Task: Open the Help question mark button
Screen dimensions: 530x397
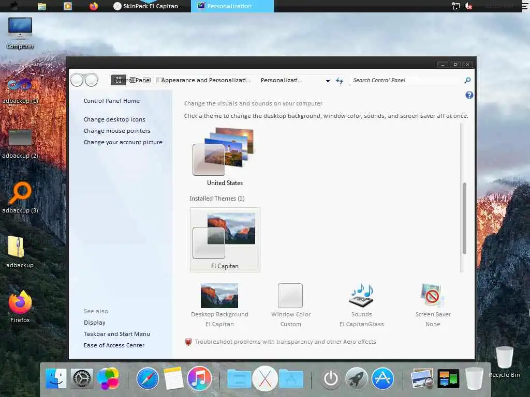Action: click(x=469, y=95)
